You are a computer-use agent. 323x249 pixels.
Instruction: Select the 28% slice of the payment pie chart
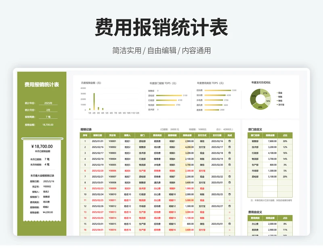pos(260,107)
